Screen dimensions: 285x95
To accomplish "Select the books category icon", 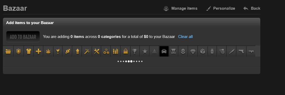I will pos(116,51).
